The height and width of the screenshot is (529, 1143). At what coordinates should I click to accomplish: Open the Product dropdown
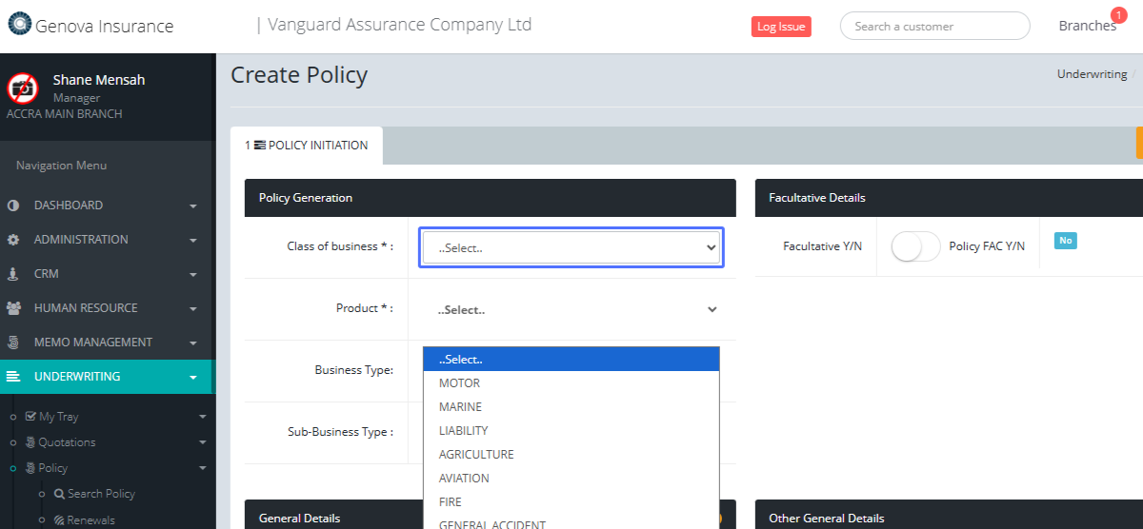click(571, 309)
